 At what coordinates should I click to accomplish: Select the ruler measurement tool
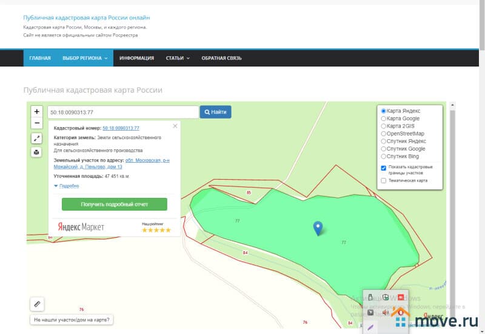click(x=37, y=304)
